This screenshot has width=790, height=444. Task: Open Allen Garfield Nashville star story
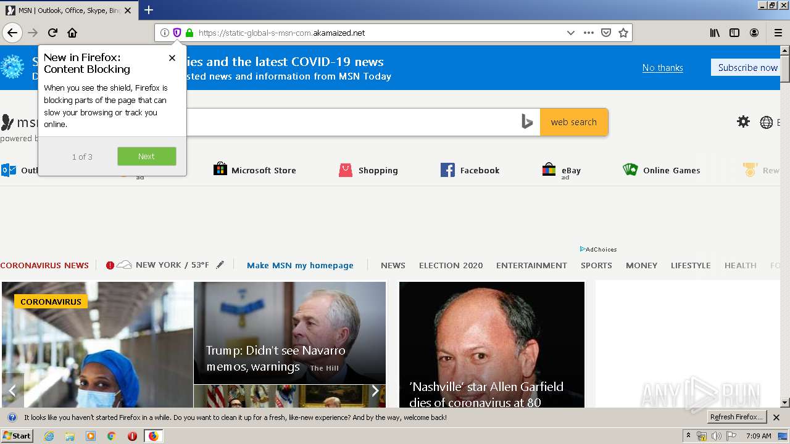tap(492, 345)
